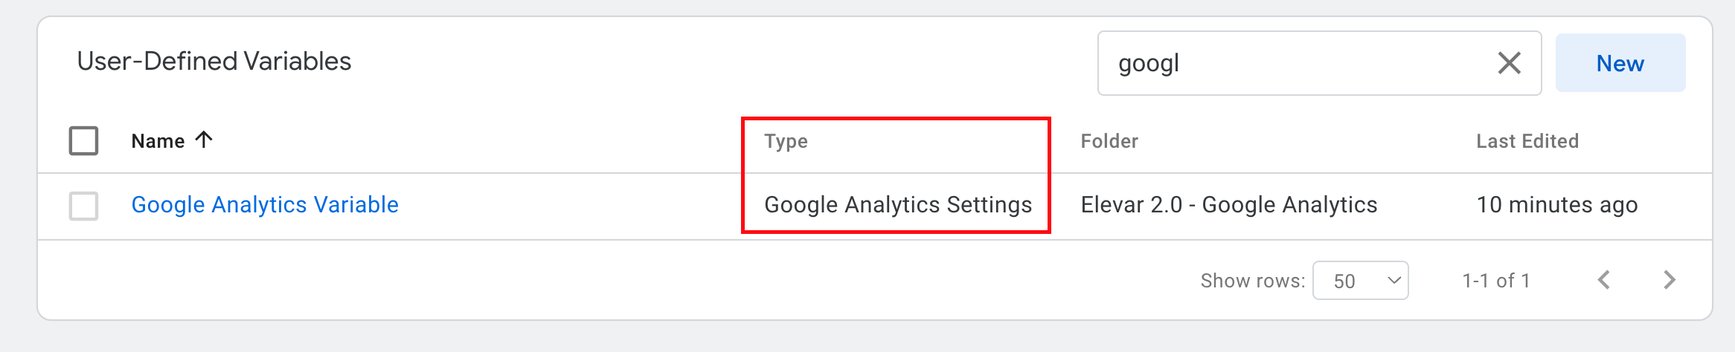
Task: Open the Google Analytics Variable link
Action: coord(265,205)
